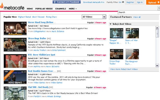Open BTS: Dove VisibleCare Spot title
Screen dimensions: 160x100
point(42,55)
